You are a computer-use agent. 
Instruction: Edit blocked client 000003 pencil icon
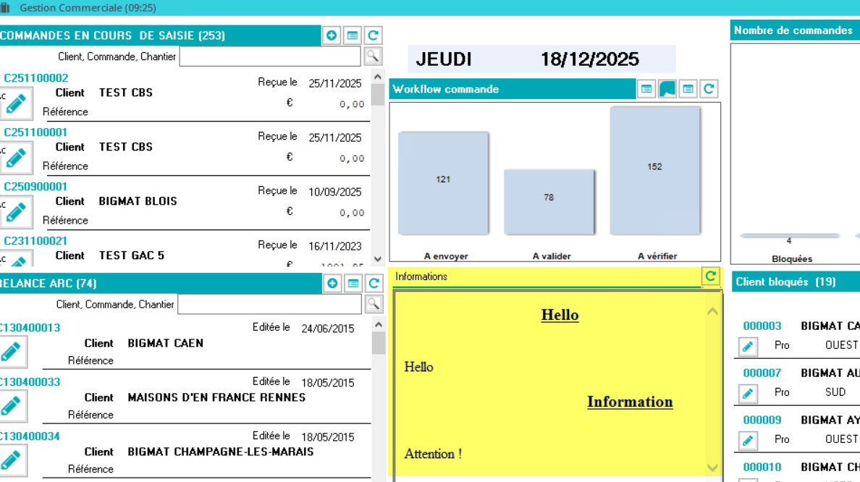748,347
